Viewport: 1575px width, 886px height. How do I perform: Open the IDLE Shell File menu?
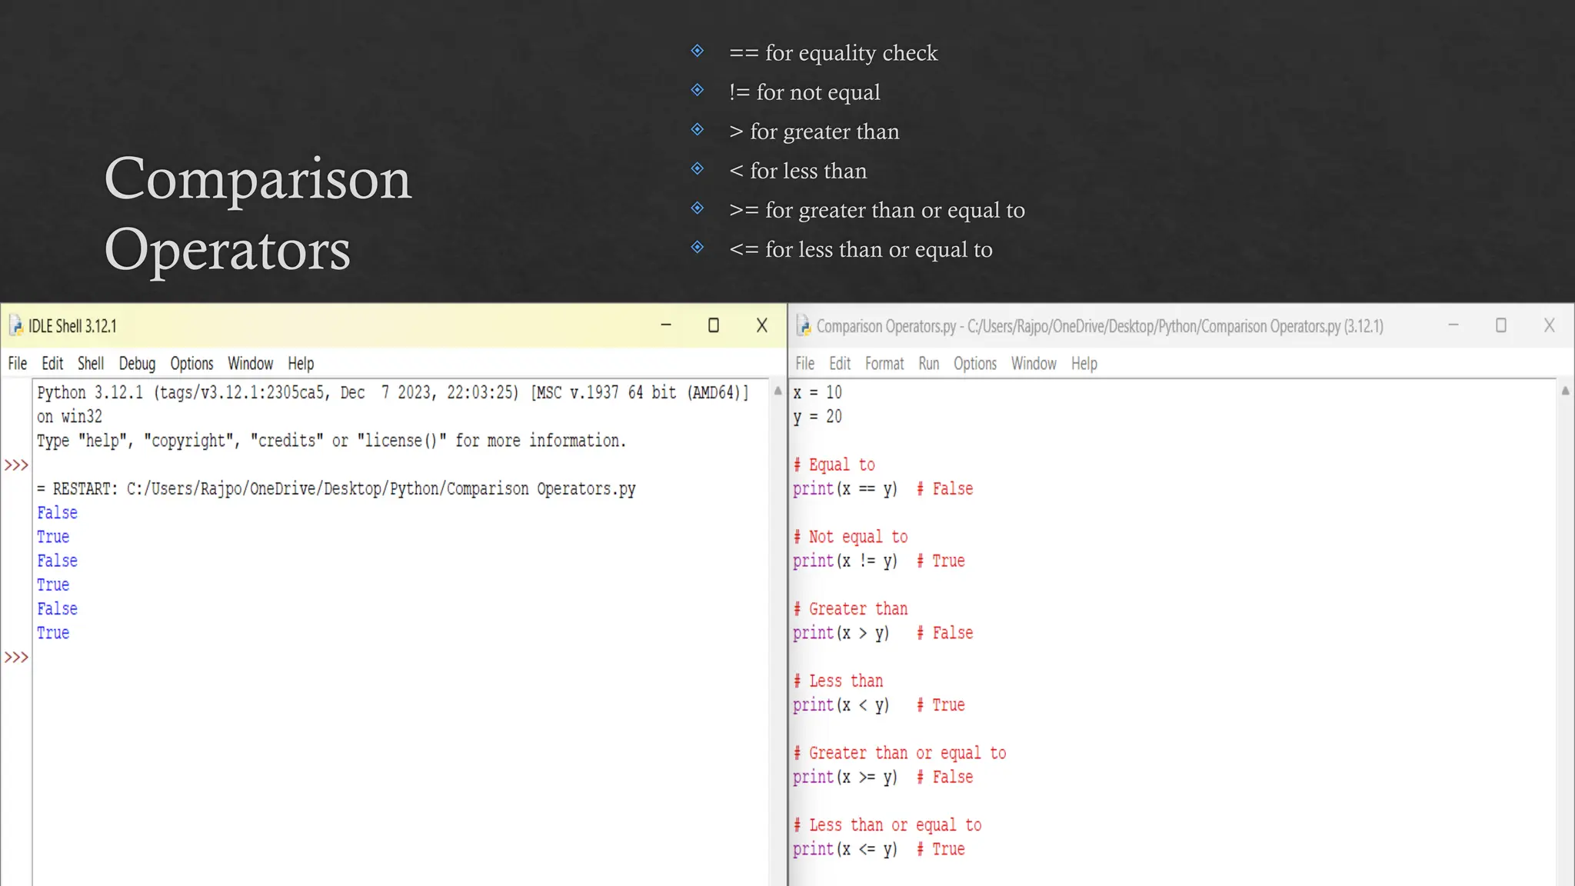coord(17,364)
